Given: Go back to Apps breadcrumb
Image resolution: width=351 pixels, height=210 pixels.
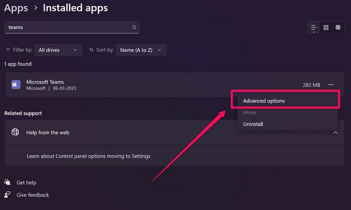Looking at the screenshot, I should point(16,7).
